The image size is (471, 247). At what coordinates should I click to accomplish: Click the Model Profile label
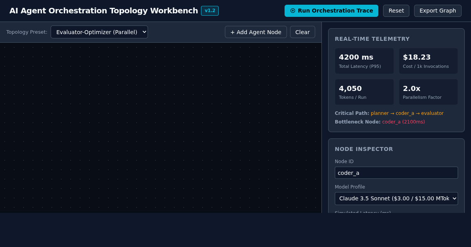350,187
